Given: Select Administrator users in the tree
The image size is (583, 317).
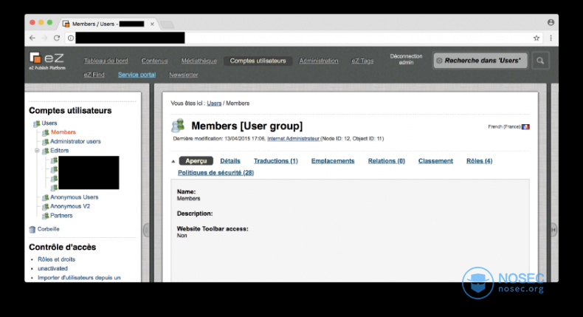Looking at the screenshot, I should click(x=75, y=142).
